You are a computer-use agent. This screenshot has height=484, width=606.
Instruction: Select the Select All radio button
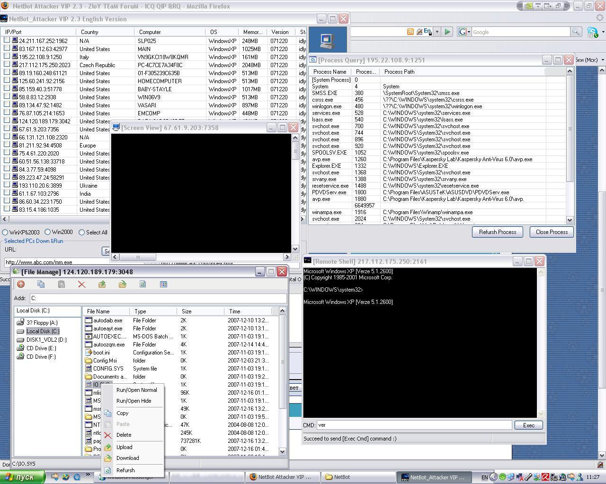[81, 232]
